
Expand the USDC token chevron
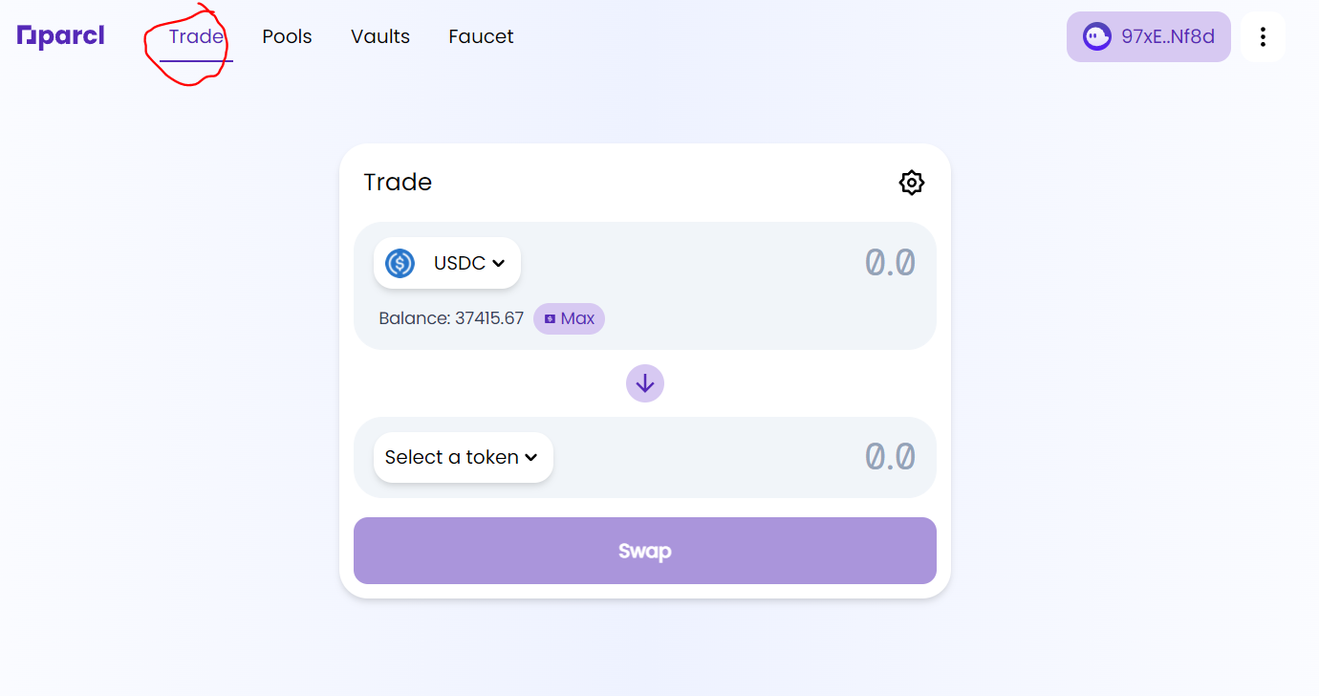[x=498, y=264]
